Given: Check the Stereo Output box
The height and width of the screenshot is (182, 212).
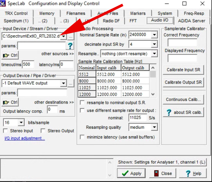Looking at the screenshot, I should pos(43,131).
